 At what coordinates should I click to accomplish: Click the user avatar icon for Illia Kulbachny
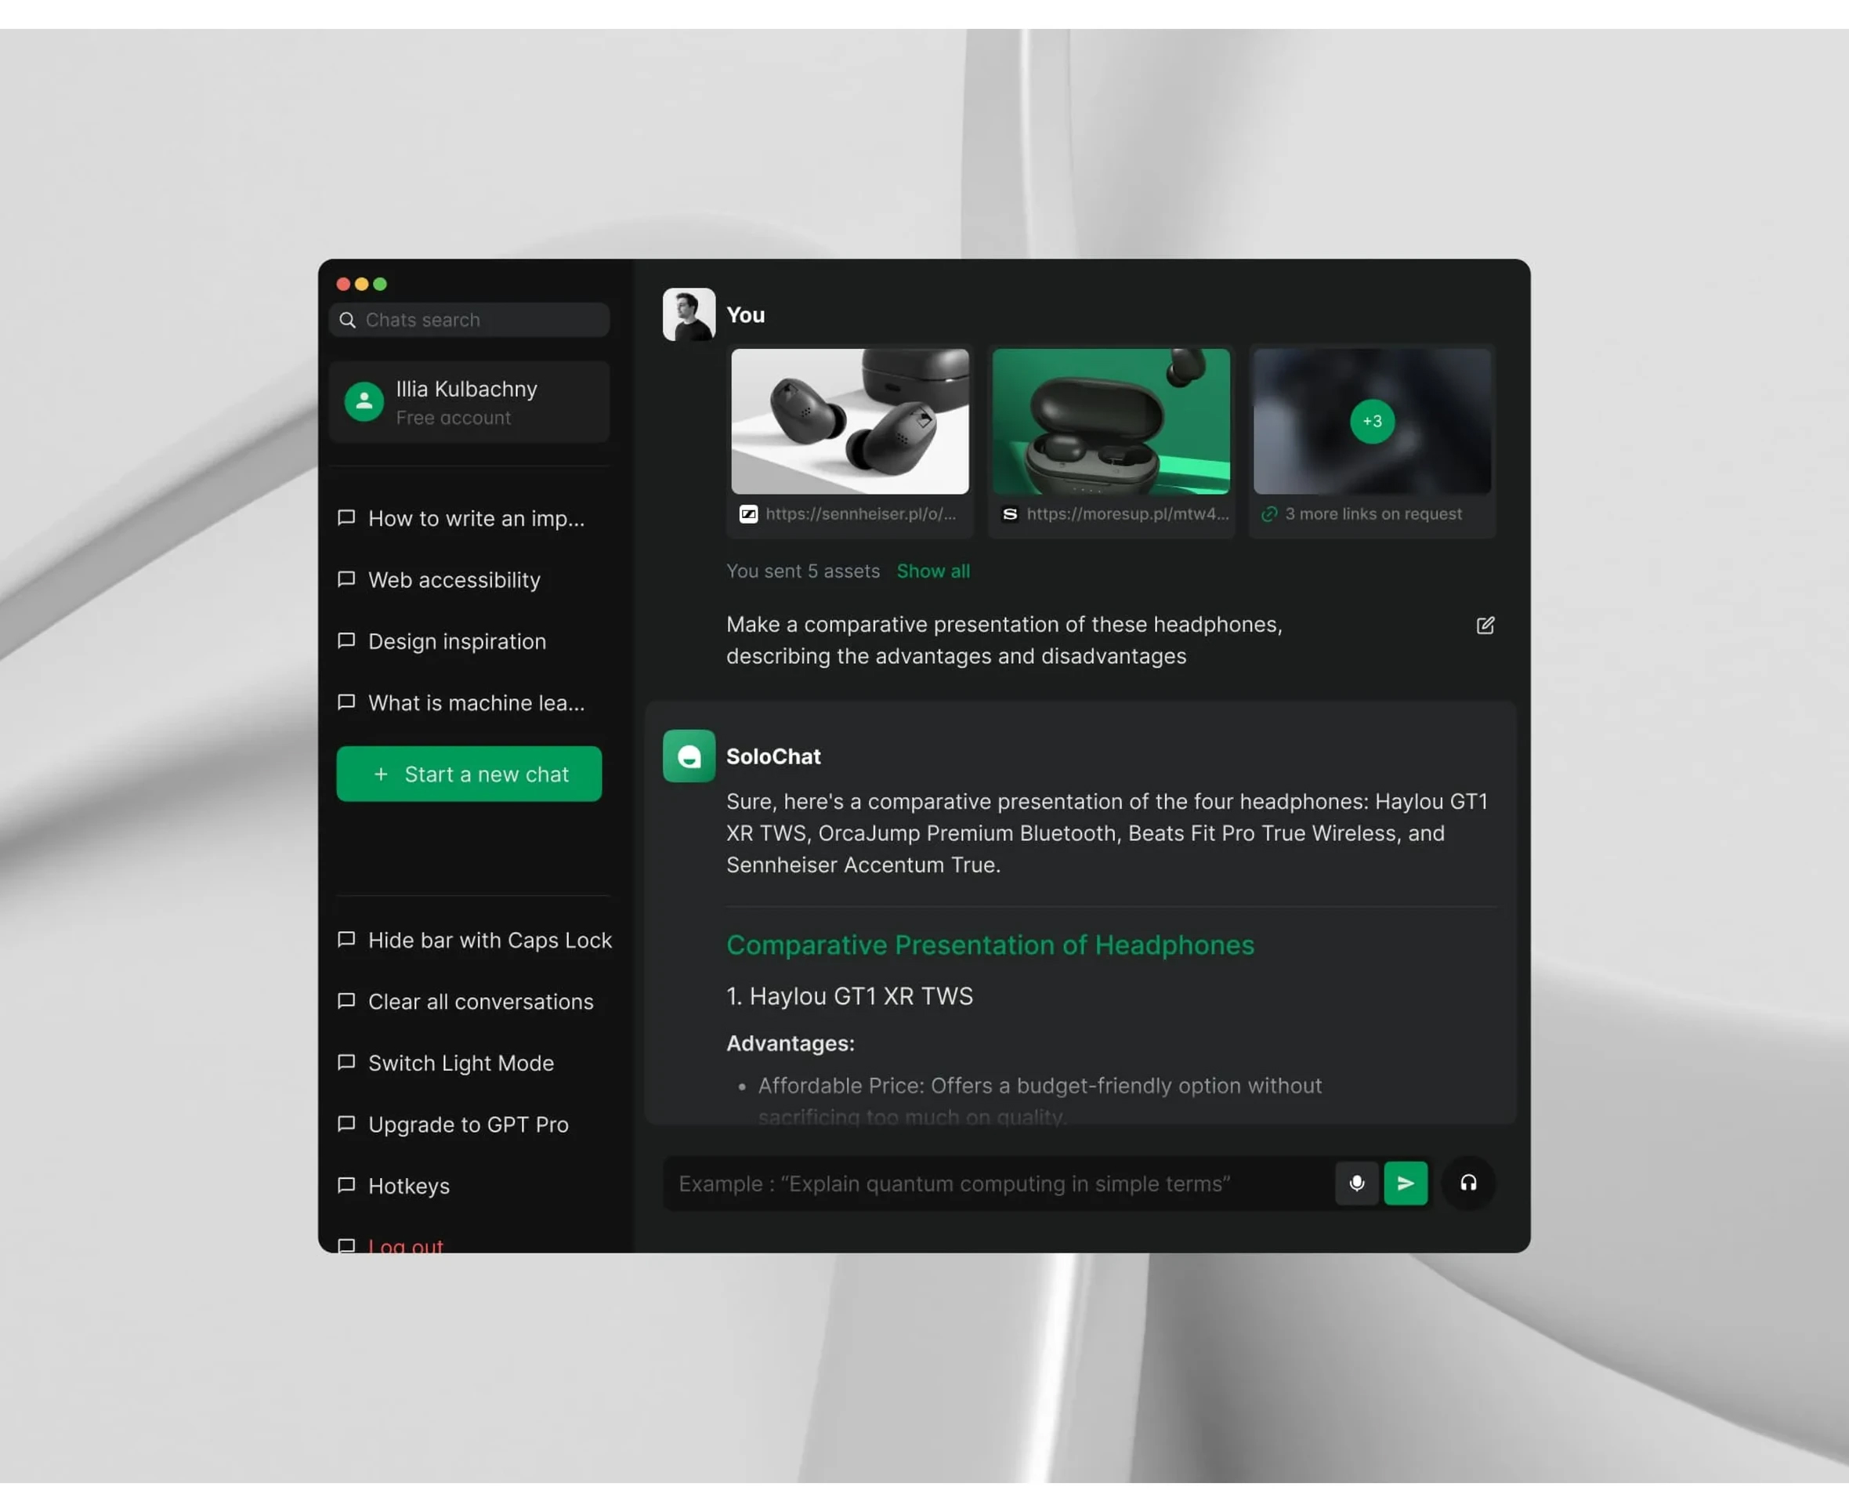tap(363, 401)
